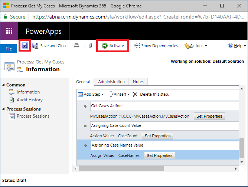Open the File menu
Image resolution: width=248 pixels, height=187 pixels.
9,49
